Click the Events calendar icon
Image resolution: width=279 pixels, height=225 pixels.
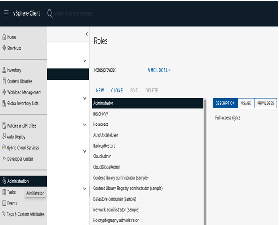pyautogui.click(x=4, y=203)
